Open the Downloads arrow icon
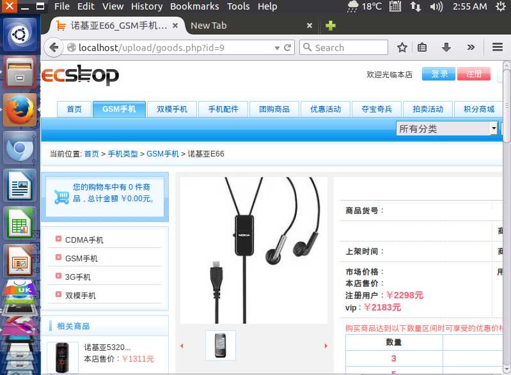 click(x=446, y=47)
